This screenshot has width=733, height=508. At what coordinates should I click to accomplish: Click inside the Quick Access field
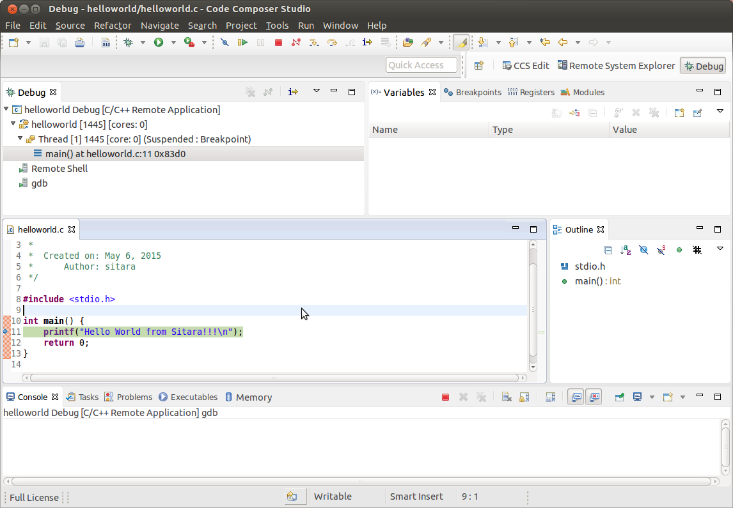tap(421, 65)
